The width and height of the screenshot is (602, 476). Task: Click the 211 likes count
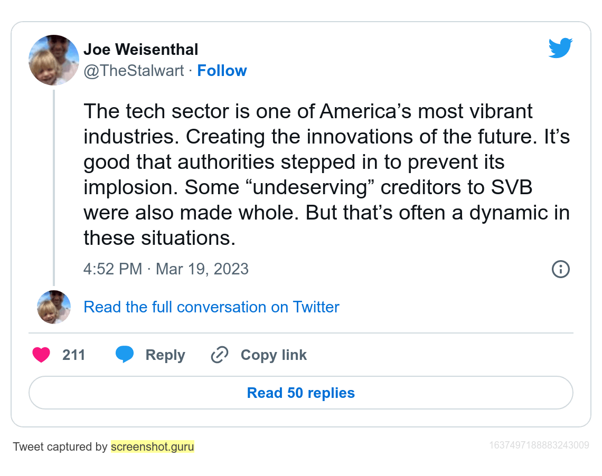click(x=74, y=355)
